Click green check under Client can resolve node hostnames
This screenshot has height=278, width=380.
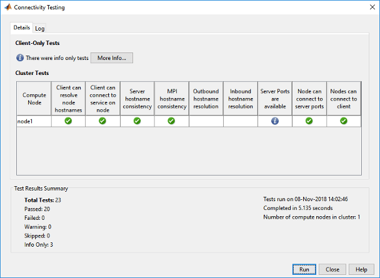pos(68,121)
